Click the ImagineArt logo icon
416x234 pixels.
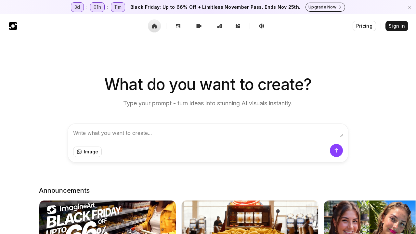click(x=13, y=26)
